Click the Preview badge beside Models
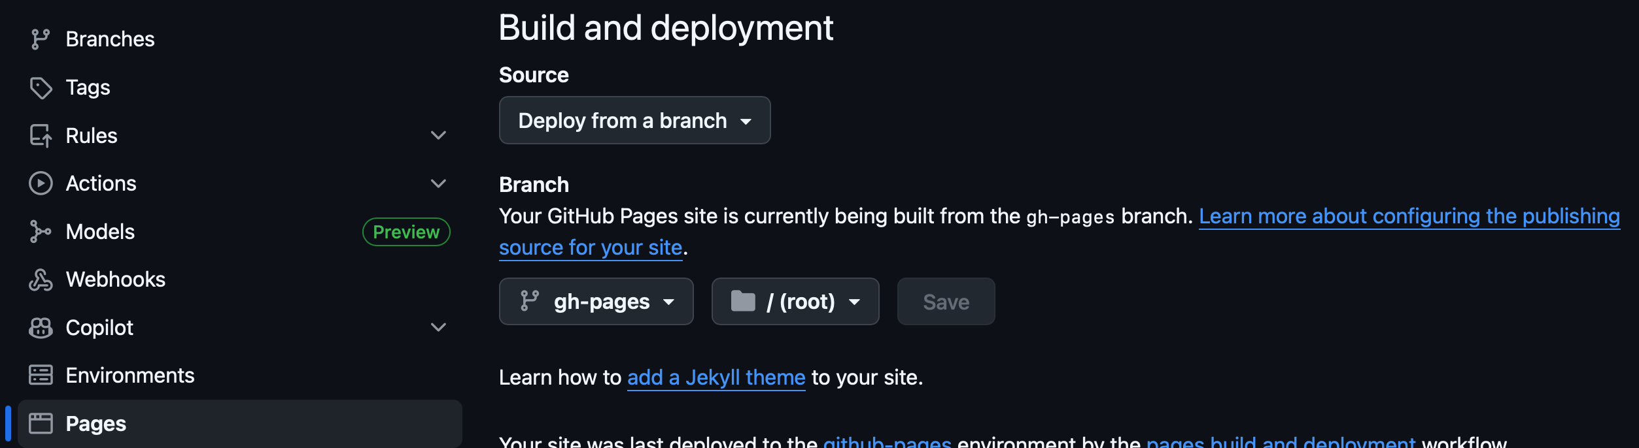 (x=406, y=232)
